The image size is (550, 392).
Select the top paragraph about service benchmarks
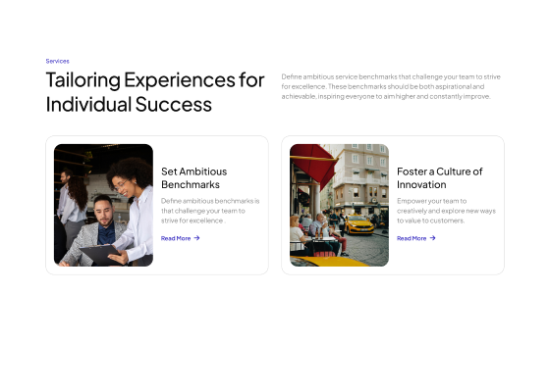(391, 86)
